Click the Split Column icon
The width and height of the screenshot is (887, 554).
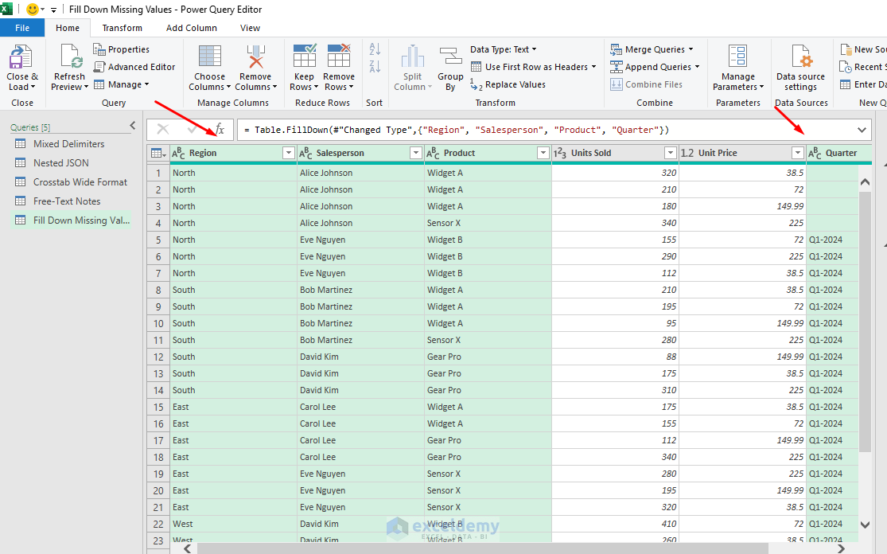pyautogui.click(x=412, y=57)
